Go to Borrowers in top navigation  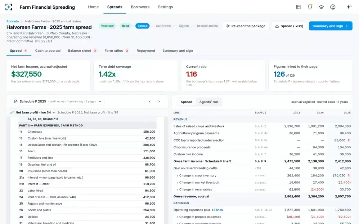pyautogui.click(x=140, y=7)
